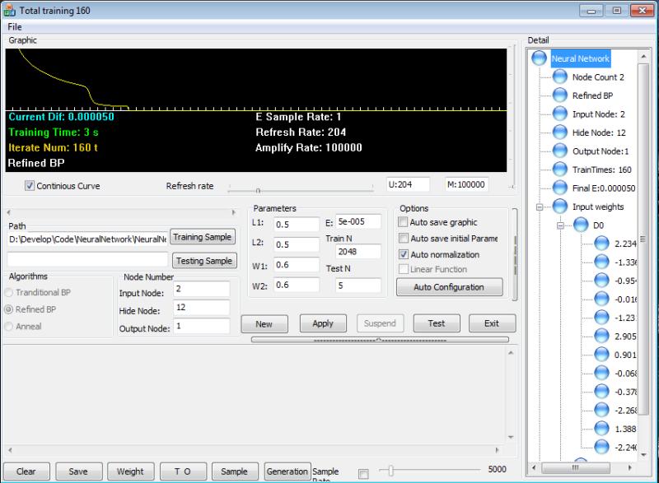The height and width of the screenshot is (483, 659).
Task: Click the E error threshold field
Action: (358, 221)
